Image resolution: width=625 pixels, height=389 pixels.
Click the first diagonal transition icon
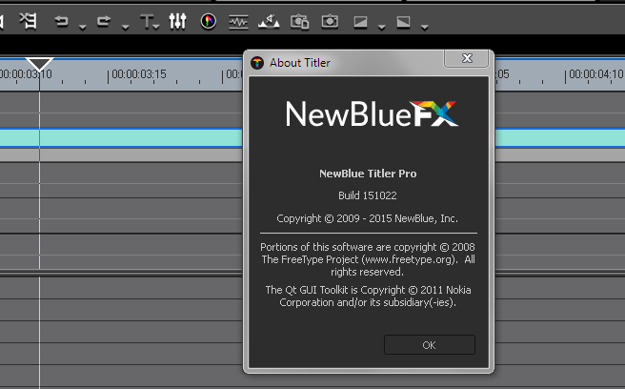coord(360,20)
